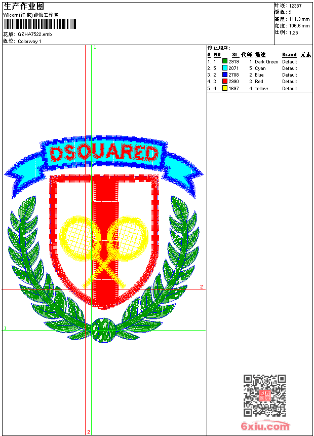Click the 'Brand' column header
Image resolution: width=314 pixels, height=436 pixels.
[289, 55]
